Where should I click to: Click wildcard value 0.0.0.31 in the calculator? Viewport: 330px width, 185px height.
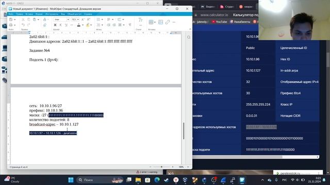click(x=251, y=116)
